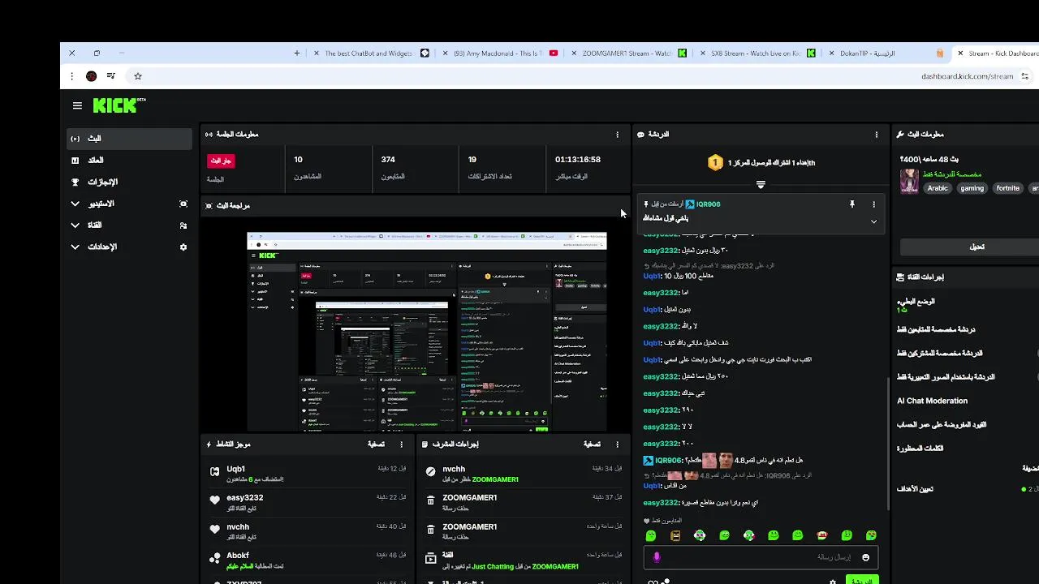Click the host icon next to Uqb1 activity
The height and width of the screenshot is (584, 1039).
[215, 471]
